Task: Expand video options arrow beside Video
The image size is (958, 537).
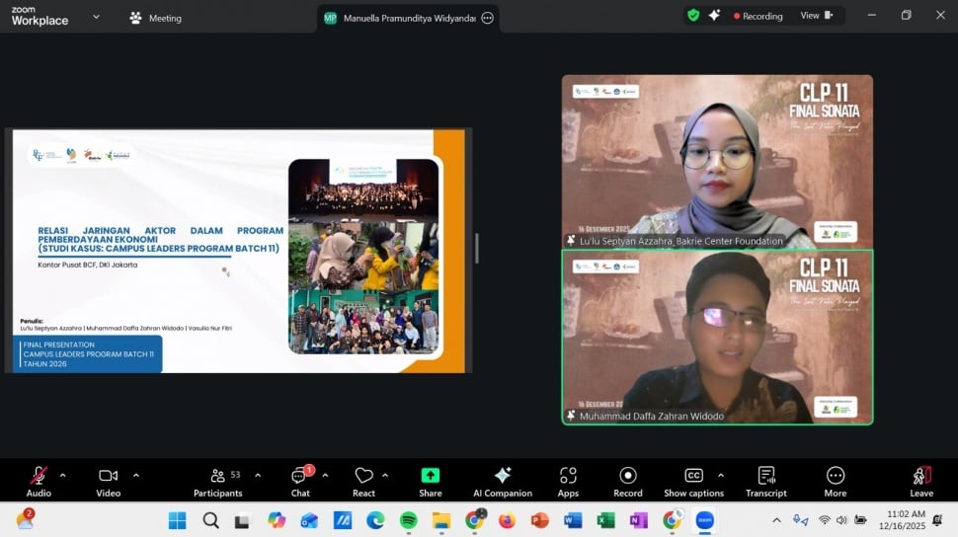Action: tap(135, 475)
